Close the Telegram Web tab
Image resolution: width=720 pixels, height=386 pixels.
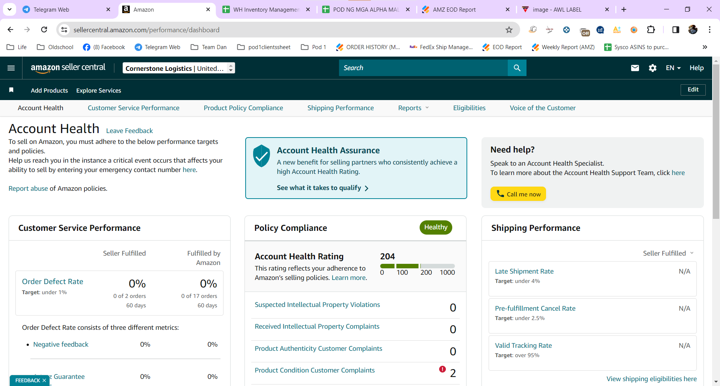108,9
